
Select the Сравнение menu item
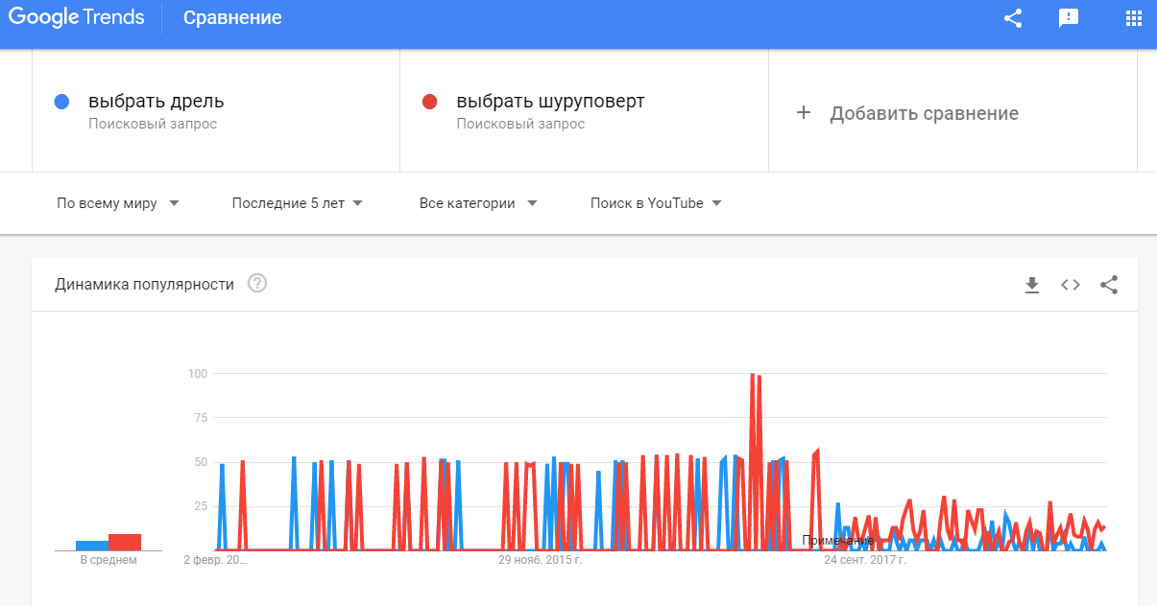click(x=231, y=17)
